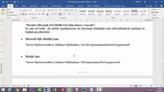The image size is (164, 92).
Task: Apply the Başlık 2 style
Action: 109,12
